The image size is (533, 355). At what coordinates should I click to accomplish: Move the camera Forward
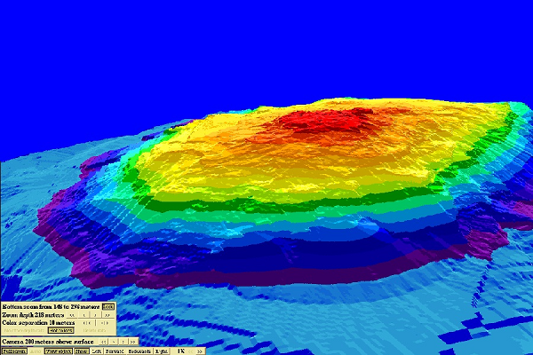coord(113,351)
